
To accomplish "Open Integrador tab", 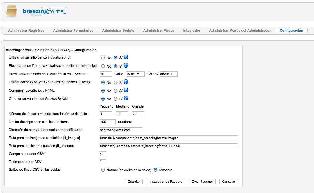I will point(192,31).
